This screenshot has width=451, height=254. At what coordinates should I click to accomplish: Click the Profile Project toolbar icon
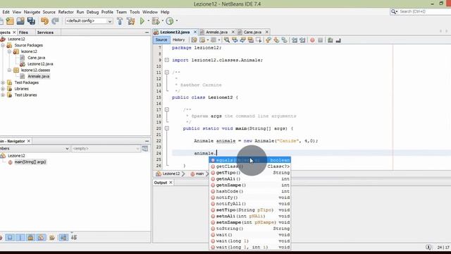pos(170,20)
